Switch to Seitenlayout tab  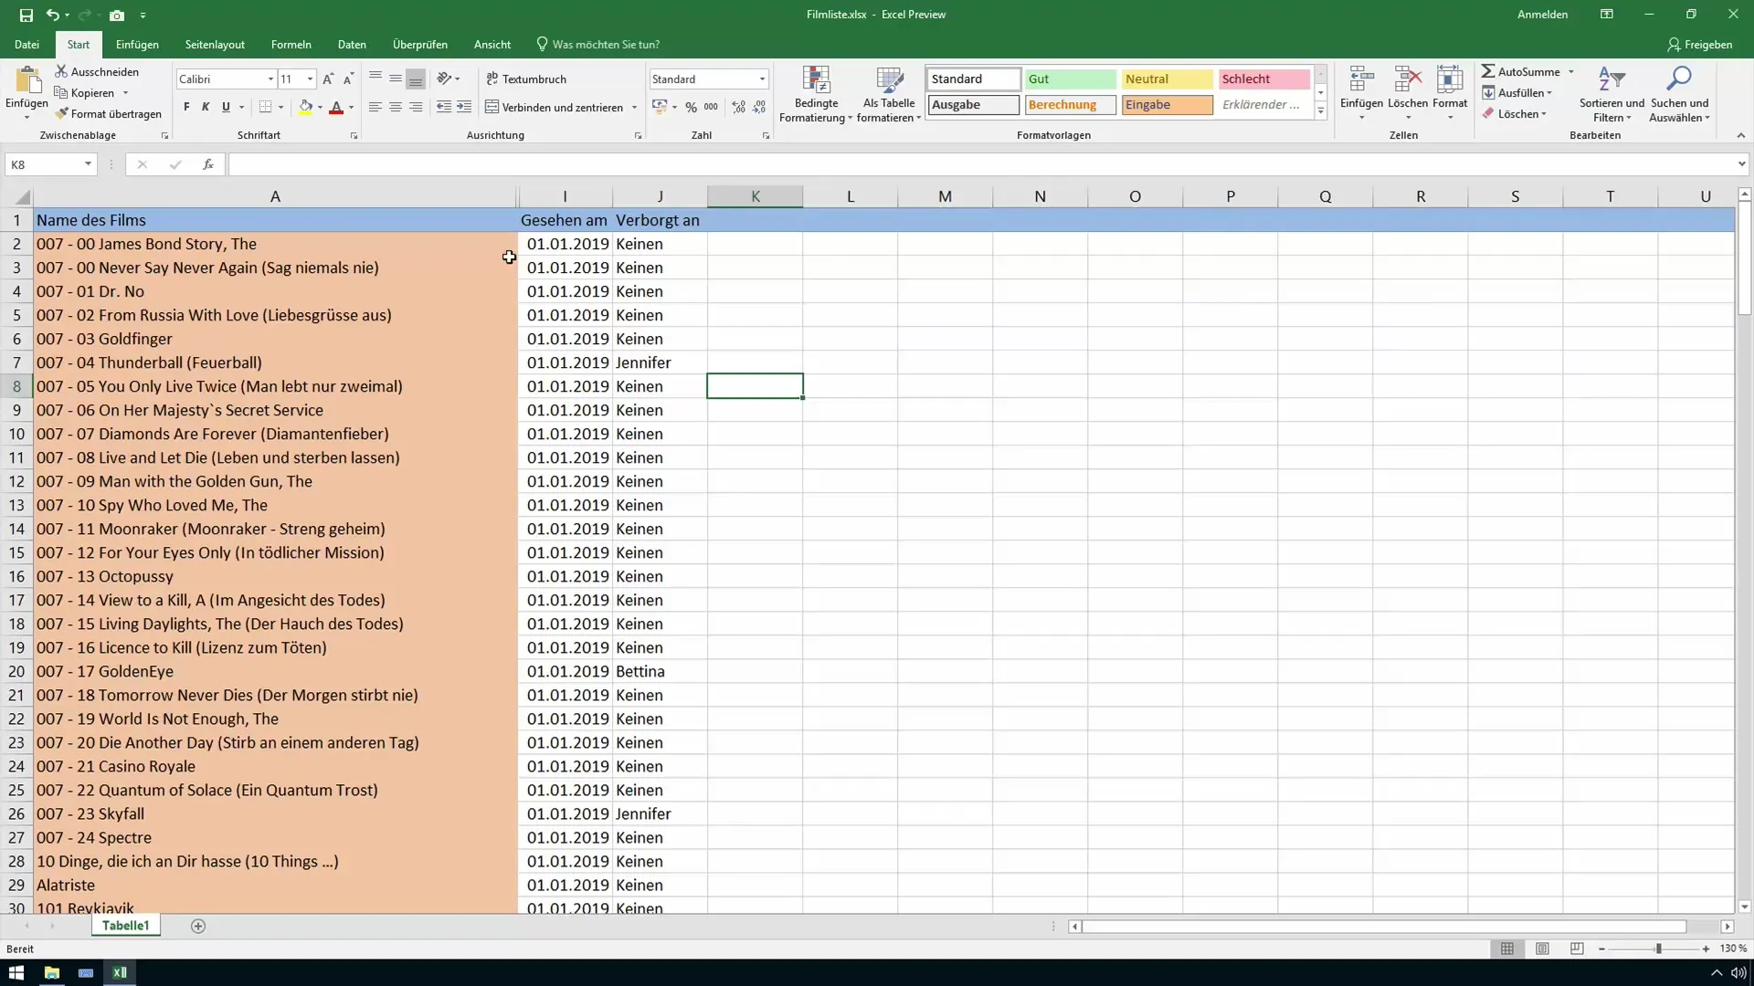click(215, 44)
